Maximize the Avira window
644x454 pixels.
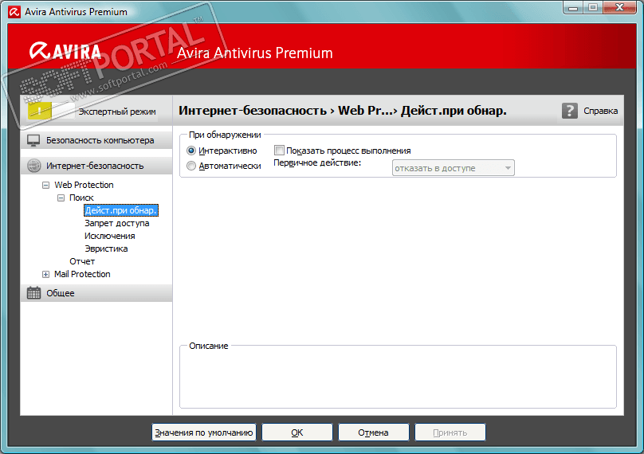pyautogui.click(x=593, y=8)
